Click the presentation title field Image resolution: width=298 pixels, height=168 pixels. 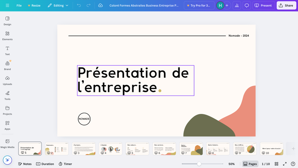coord(144,6)
